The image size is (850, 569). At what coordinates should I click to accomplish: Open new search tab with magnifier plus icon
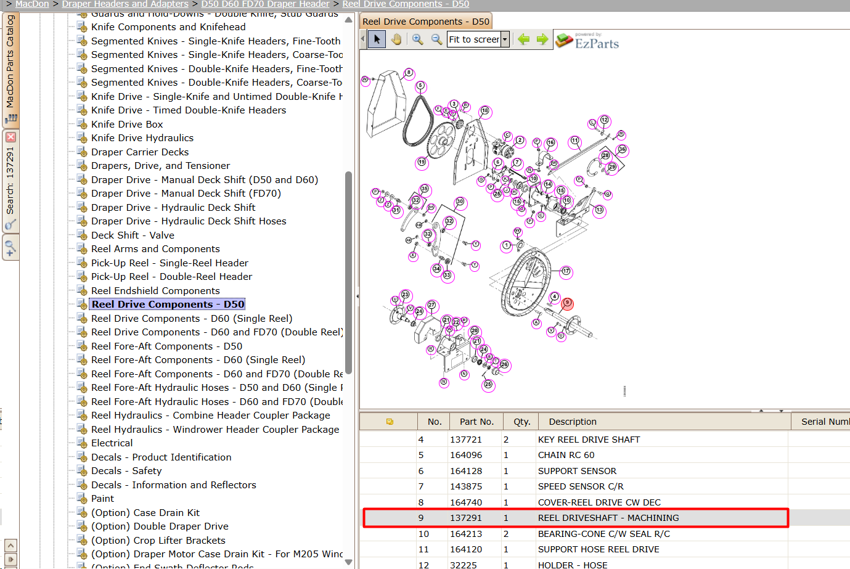point(10,249)
